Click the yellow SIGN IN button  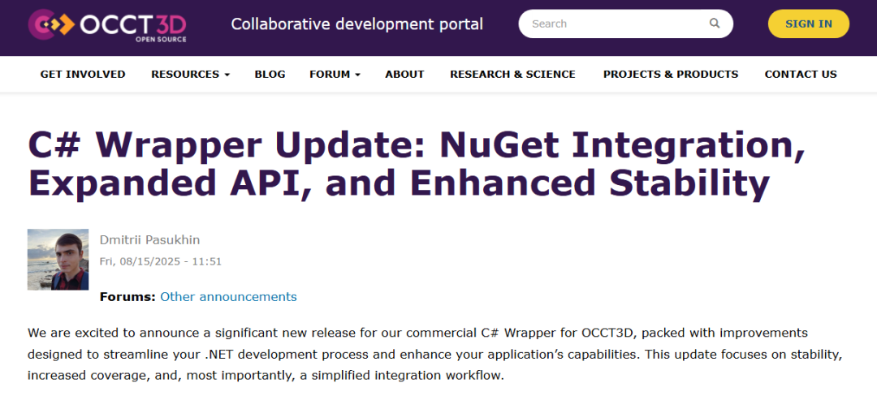(808, 24)
